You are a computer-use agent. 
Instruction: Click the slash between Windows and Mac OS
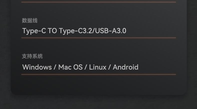[x=55, y=67]
